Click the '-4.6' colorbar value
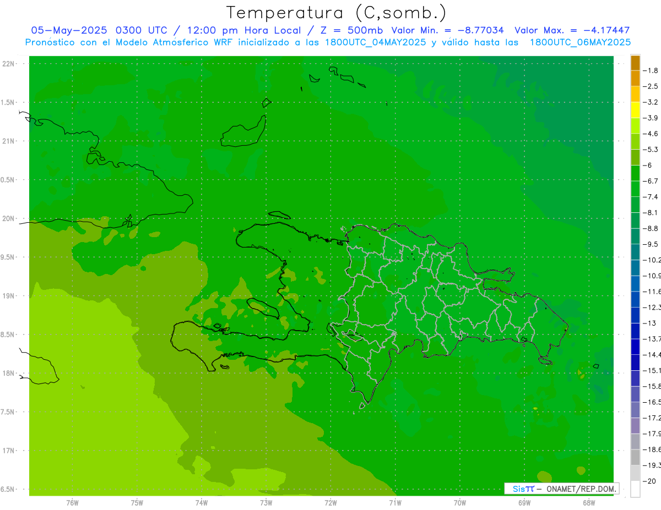Image resolution: width=661 pixels, height=510 pixels. click(x=651, y=134)
